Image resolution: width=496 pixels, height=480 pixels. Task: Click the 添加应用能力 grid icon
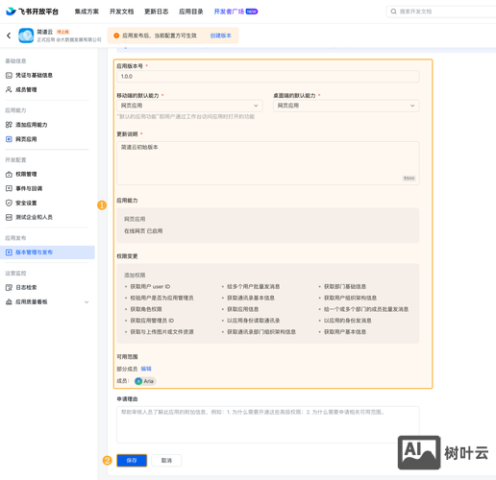(9, 125)
